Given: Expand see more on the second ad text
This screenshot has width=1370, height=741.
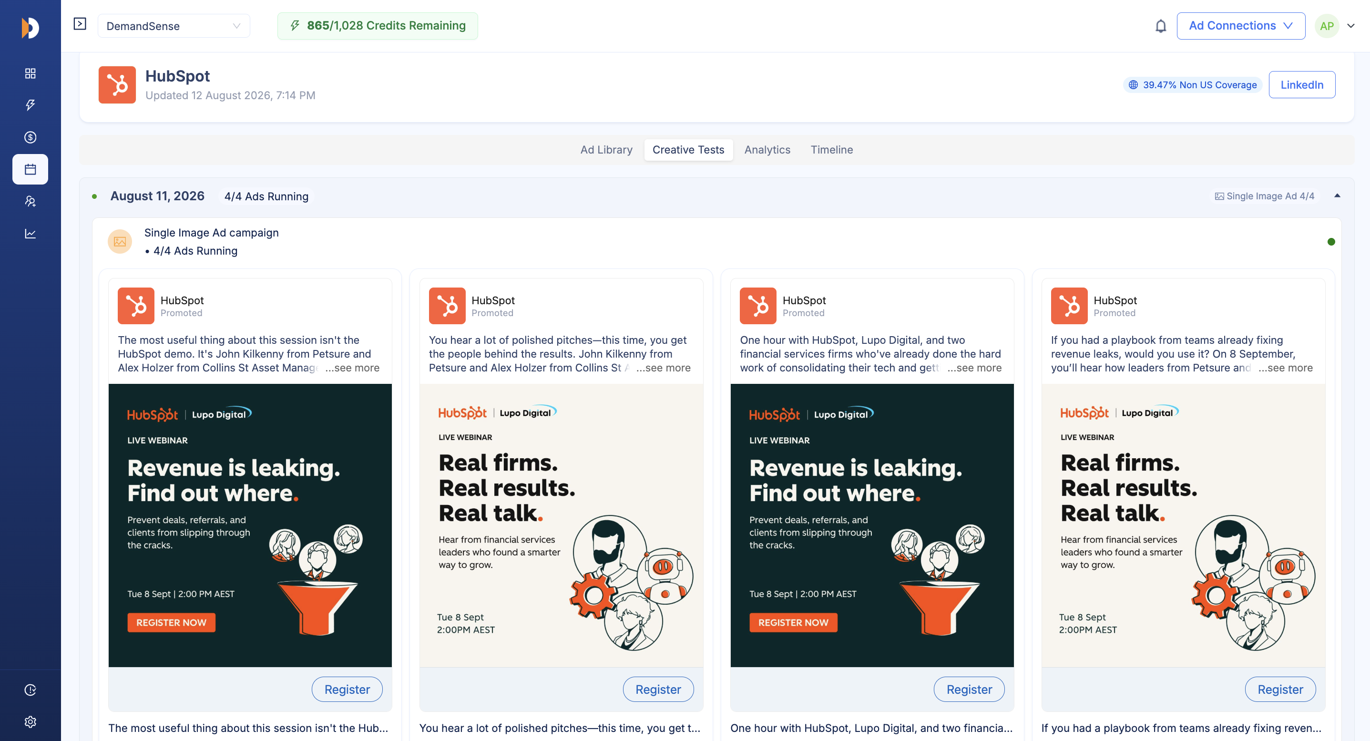Looking at the screenshot, I should [663, 368].
